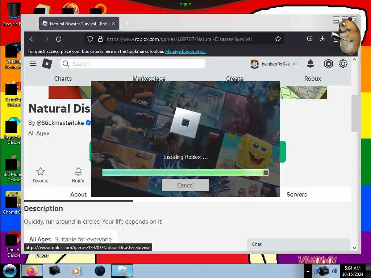The height and width of the screenshot is (278, 371).
Task: Favorite the game with star icon
Action: coord(41,172)
